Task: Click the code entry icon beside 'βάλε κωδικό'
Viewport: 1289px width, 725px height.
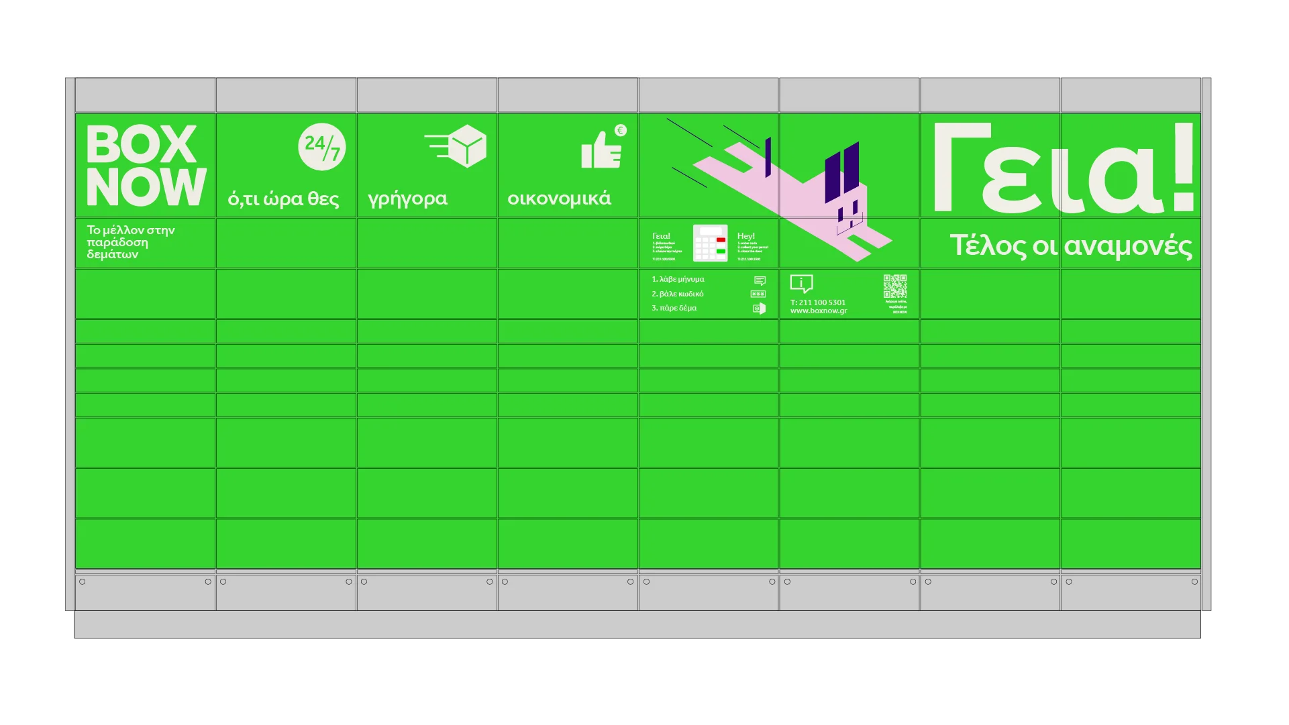Action: (758, 294)
